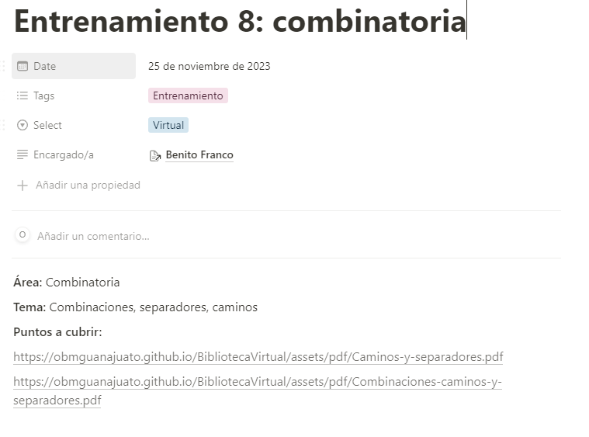Open the Date property label menu
The image size is (589, 437).
tap(74, 66)
